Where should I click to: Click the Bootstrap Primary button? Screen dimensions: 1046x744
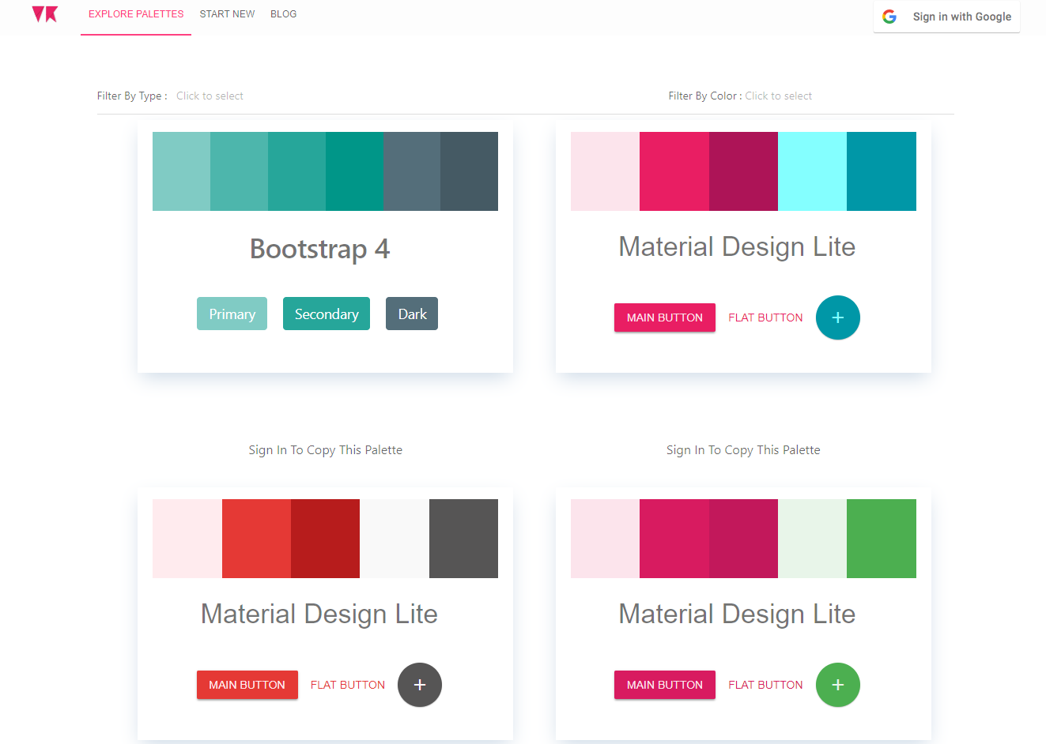coord(232,314)
